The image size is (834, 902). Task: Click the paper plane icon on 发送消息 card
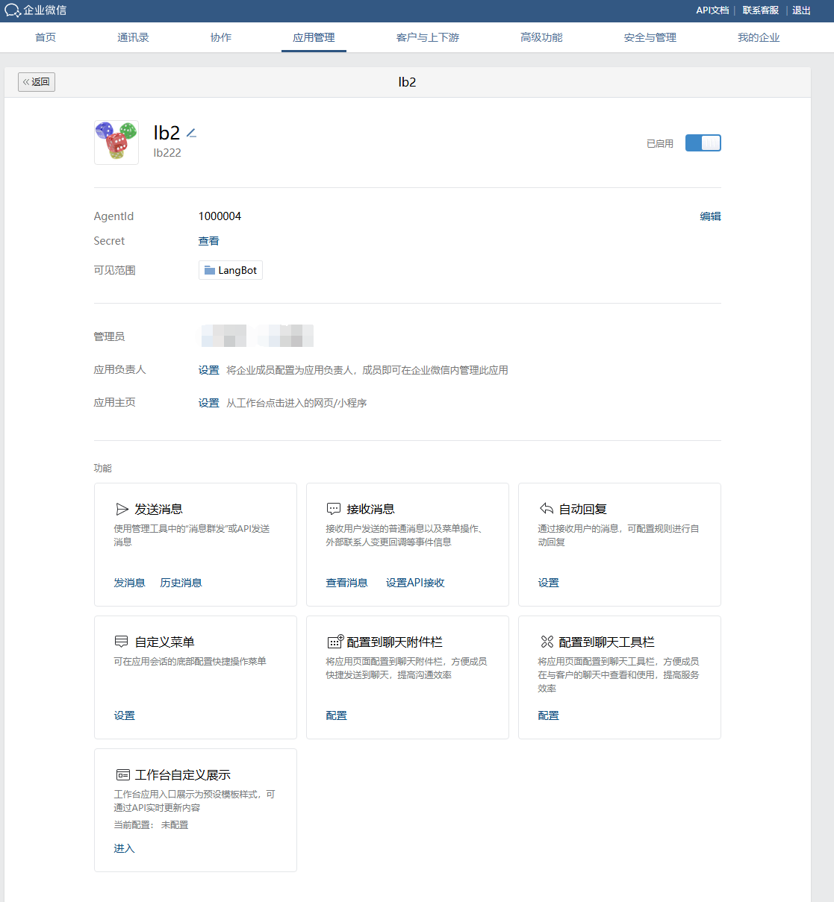[123, 509]
